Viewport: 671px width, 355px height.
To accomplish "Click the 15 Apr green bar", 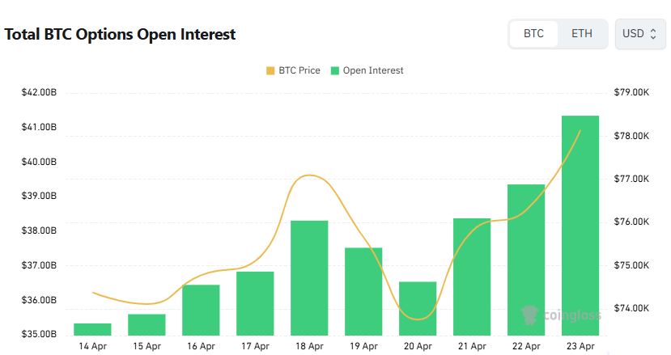I will [147, 324].
